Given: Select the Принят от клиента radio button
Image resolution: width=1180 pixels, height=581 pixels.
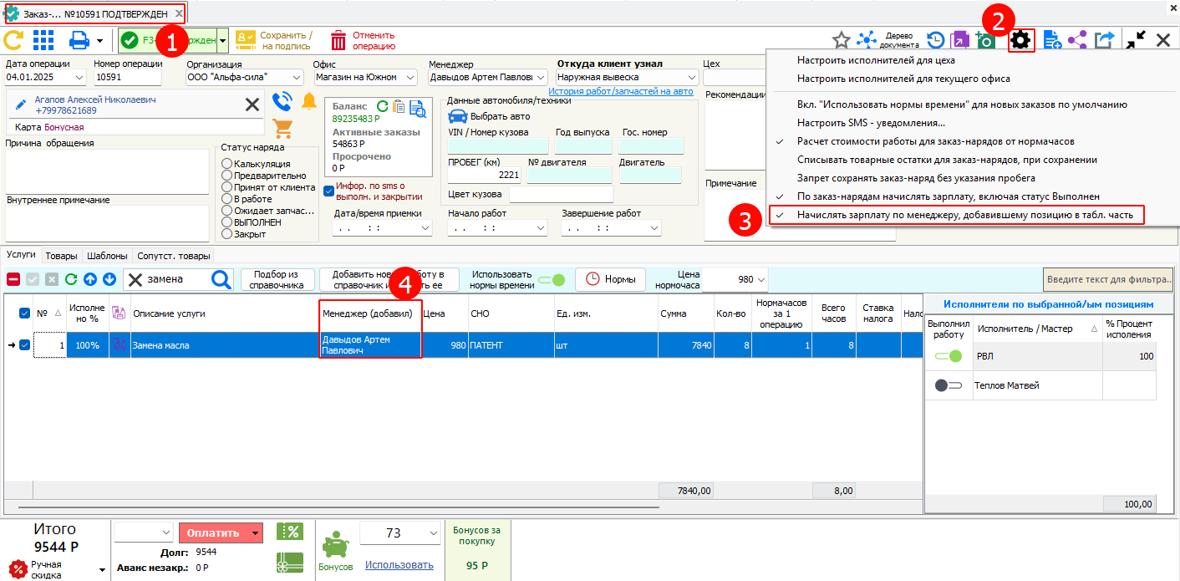Looking at the screenshot, I should pyautogui.click(x=226, y=187).
